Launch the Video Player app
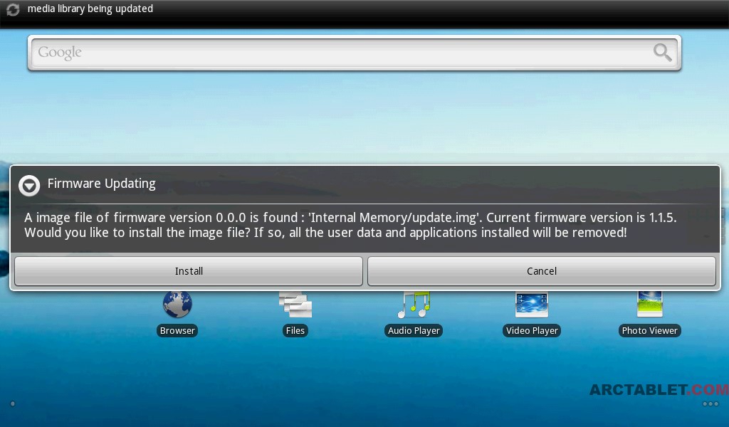 (x=532, y=305)
